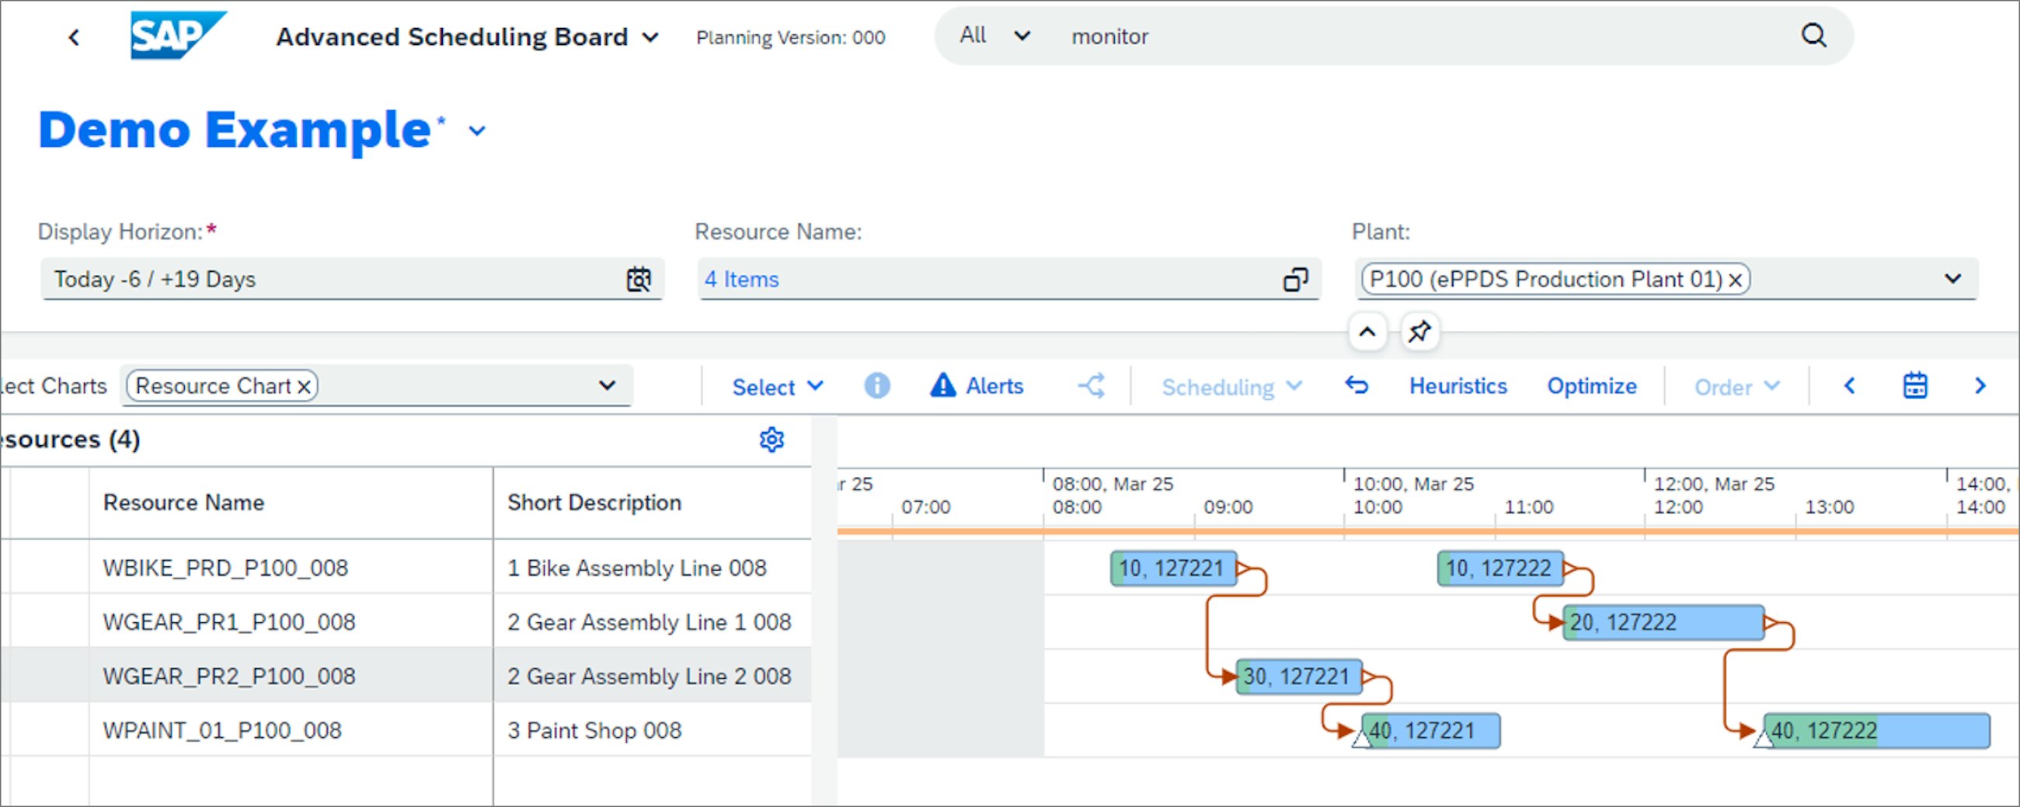
Task: Click the 3 Paint Shop 008 cell
Action: click(x=653, y=729)
